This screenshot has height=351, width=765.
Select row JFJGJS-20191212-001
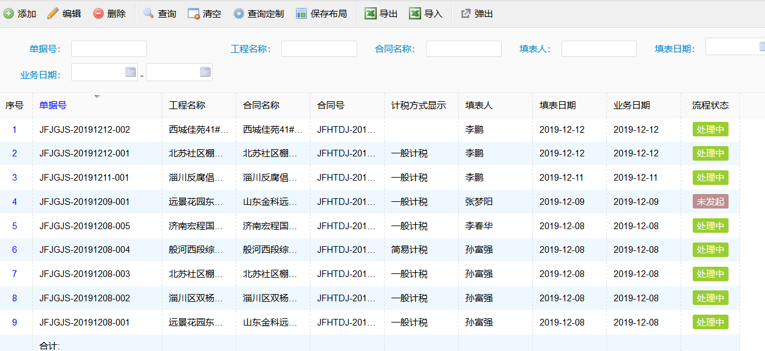[369, 153]
